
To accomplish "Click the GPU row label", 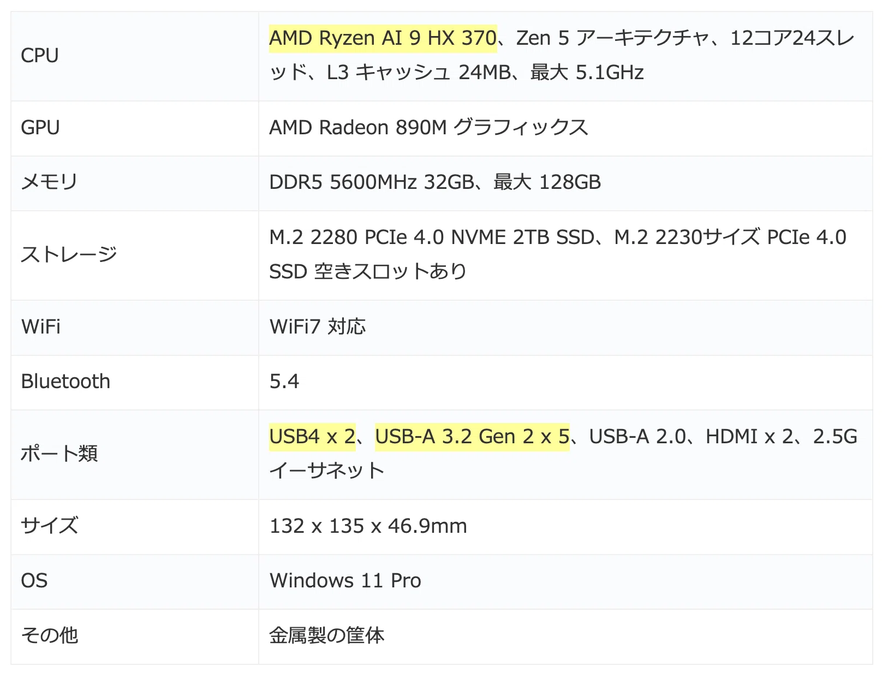I will pyautogui.click(x=40, y=127).
